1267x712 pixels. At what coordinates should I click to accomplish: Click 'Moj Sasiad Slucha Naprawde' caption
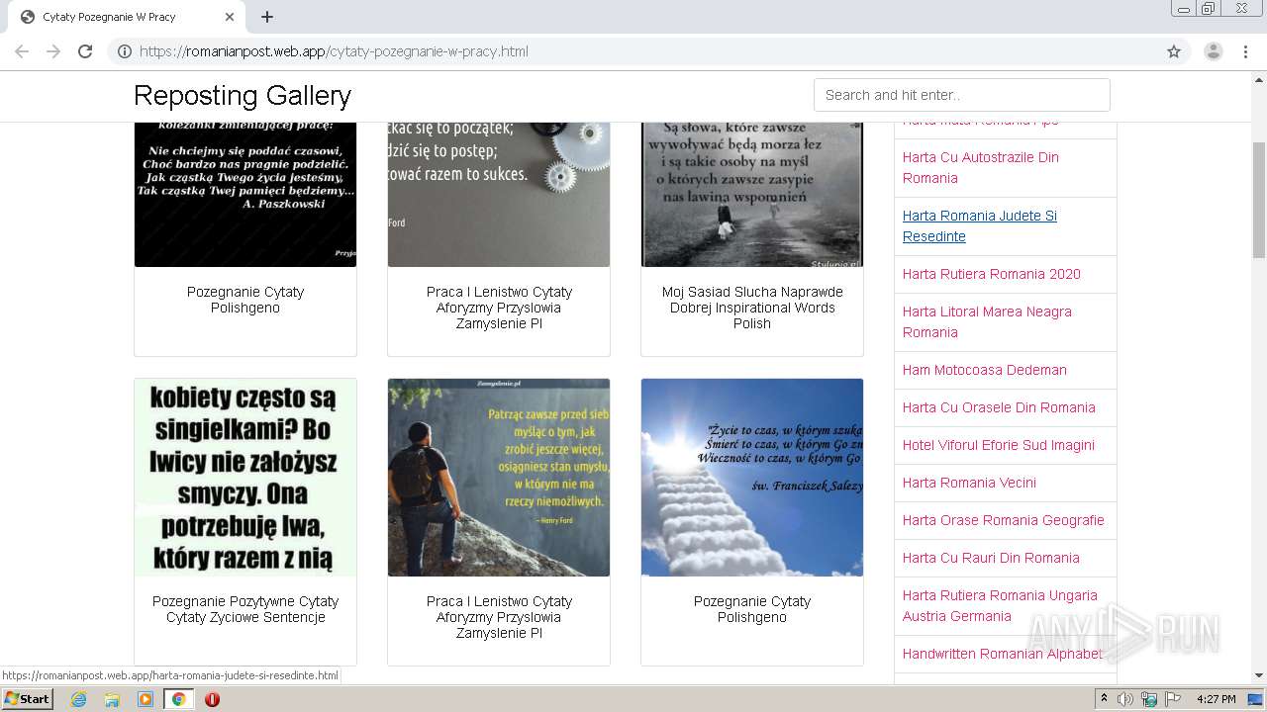(x=752, y=308)
